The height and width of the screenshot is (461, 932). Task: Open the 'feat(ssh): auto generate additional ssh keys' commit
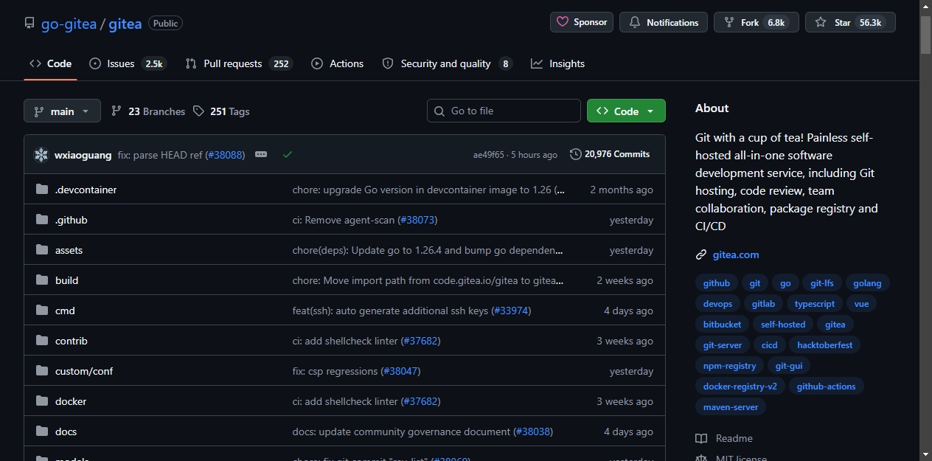(x=391, y=311)
